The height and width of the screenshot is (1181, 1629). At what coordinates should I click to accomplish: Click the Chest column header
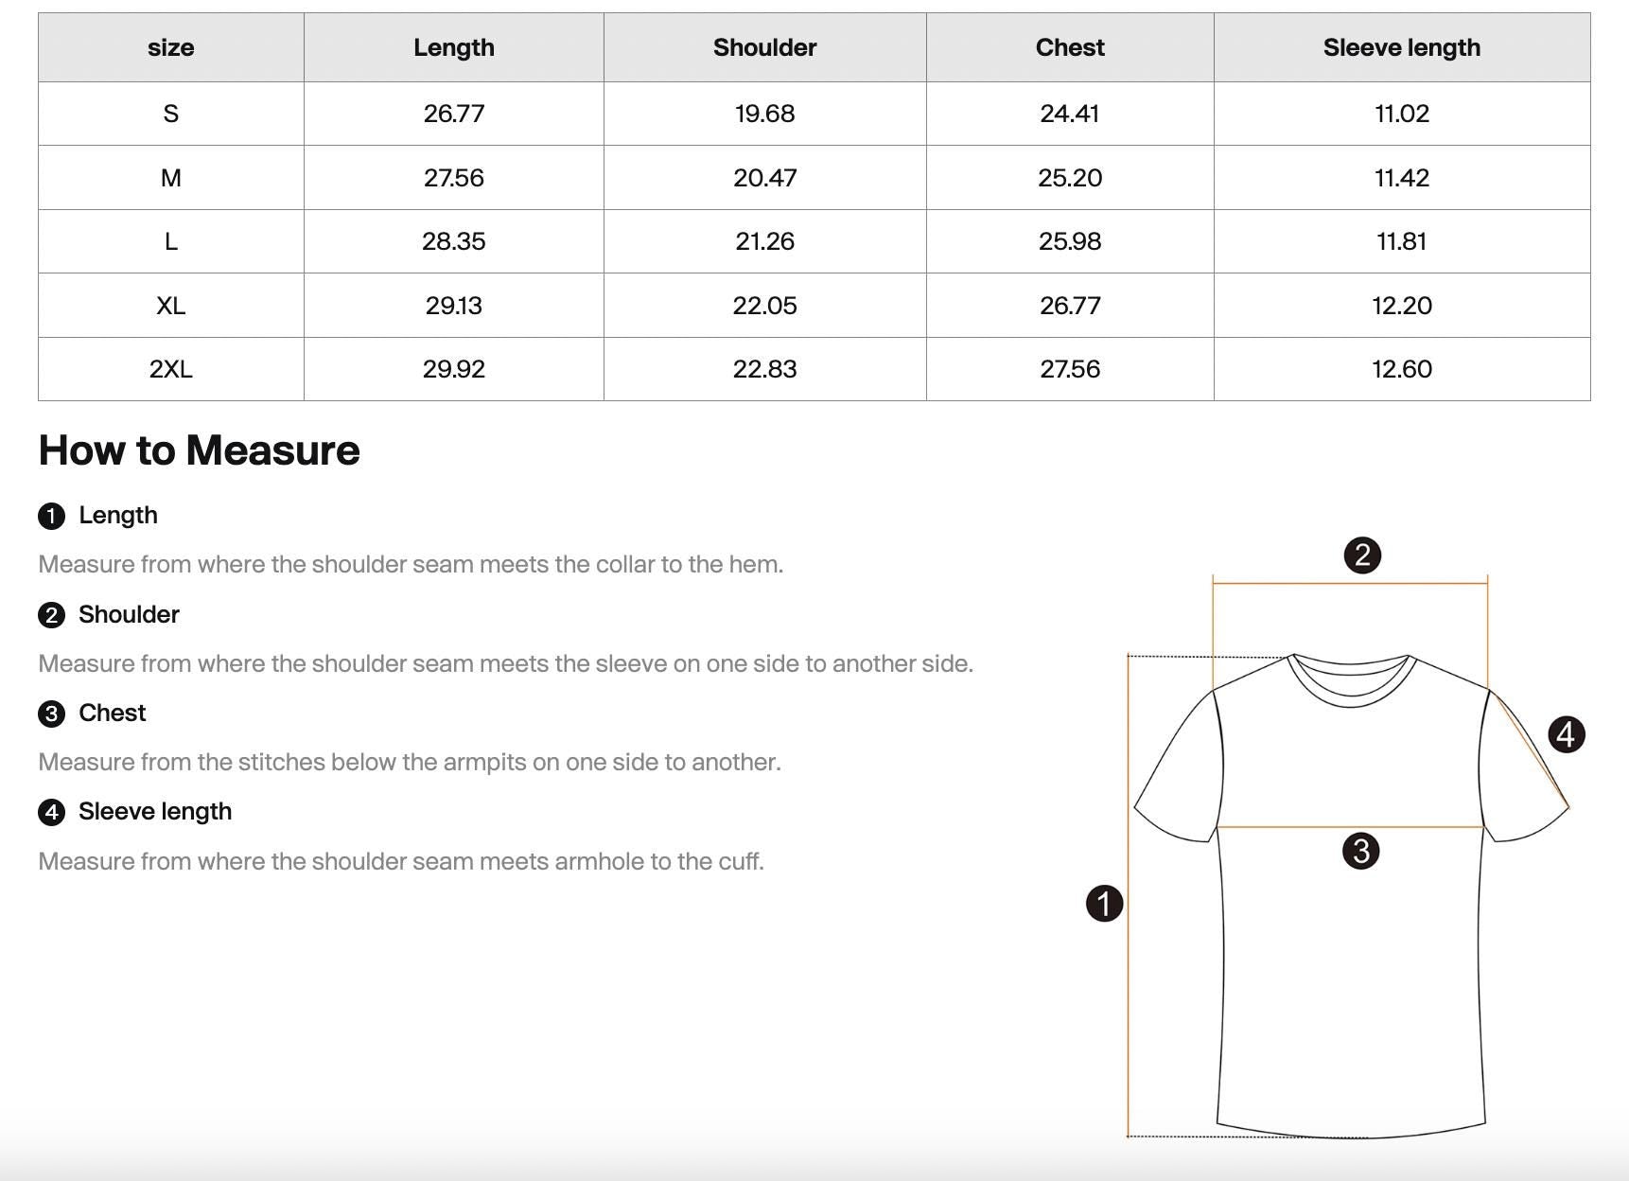click(1070, 47)
